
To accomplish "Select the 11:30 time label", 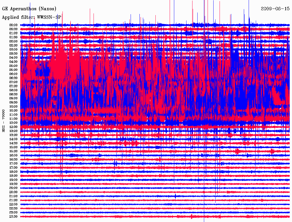I will [x=13, y=119].
